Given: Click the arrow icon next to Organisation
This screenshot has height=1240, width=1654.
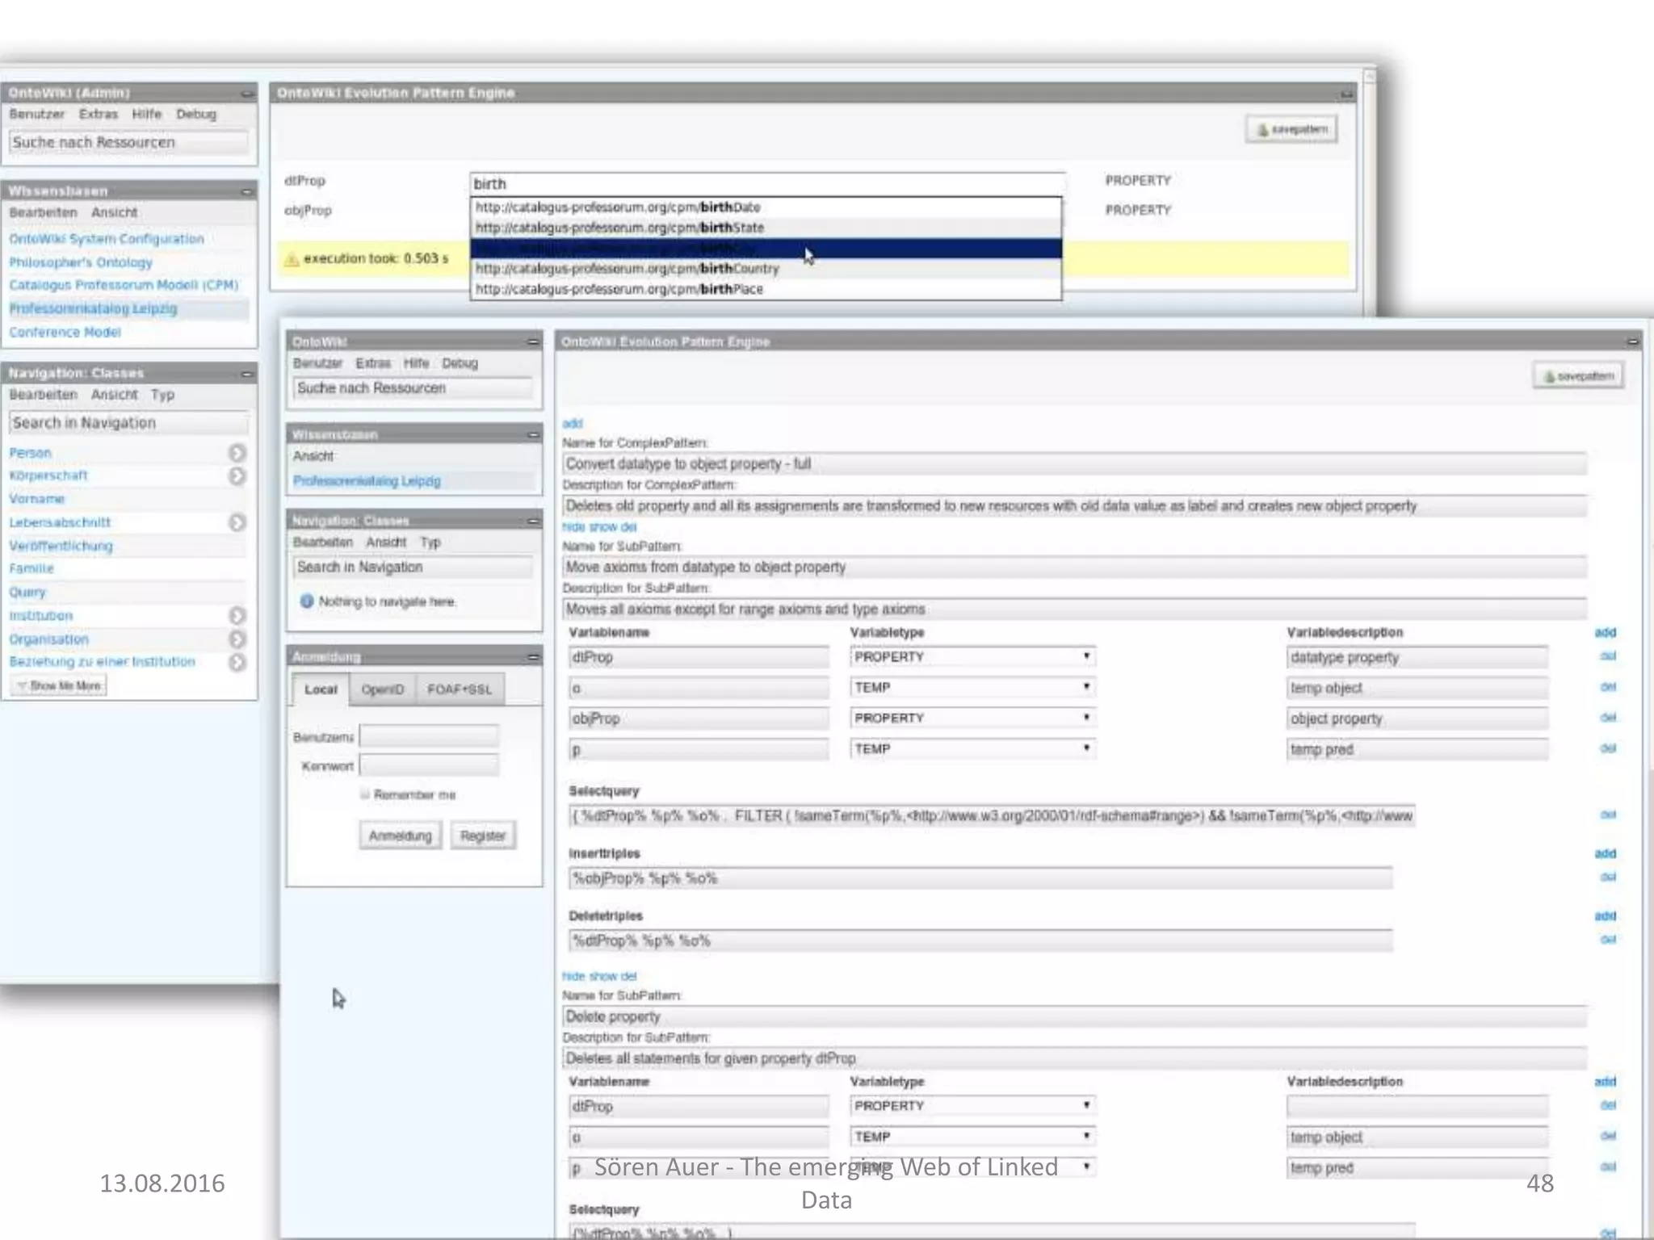Looking at the screenshot, I should point(237,639).
